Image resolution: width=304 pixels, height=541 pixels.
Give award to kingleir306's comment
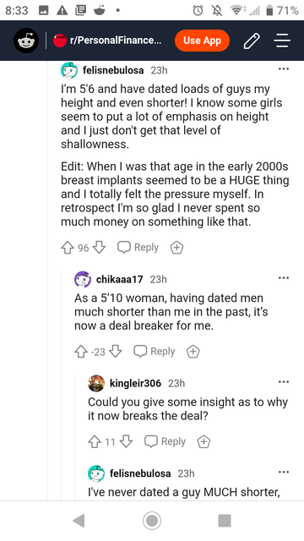[x=204, y=441]
